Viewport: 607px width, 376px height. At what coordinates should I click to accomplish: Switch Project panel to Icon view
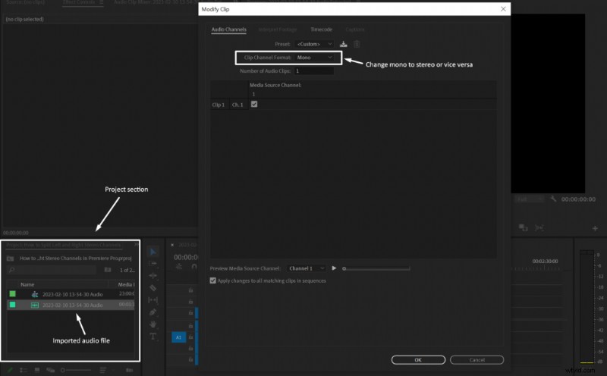click(37, 370)
